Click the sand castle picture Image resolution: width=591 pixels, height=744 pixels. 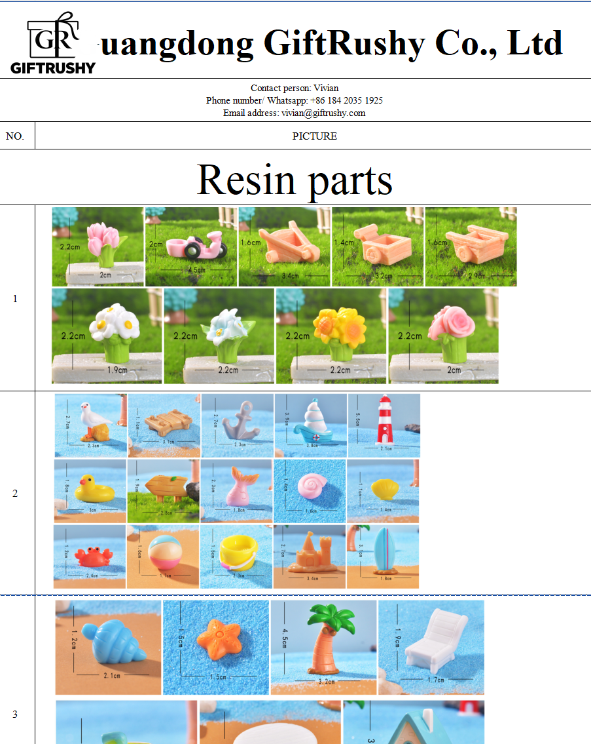click(x=310, y=557)
